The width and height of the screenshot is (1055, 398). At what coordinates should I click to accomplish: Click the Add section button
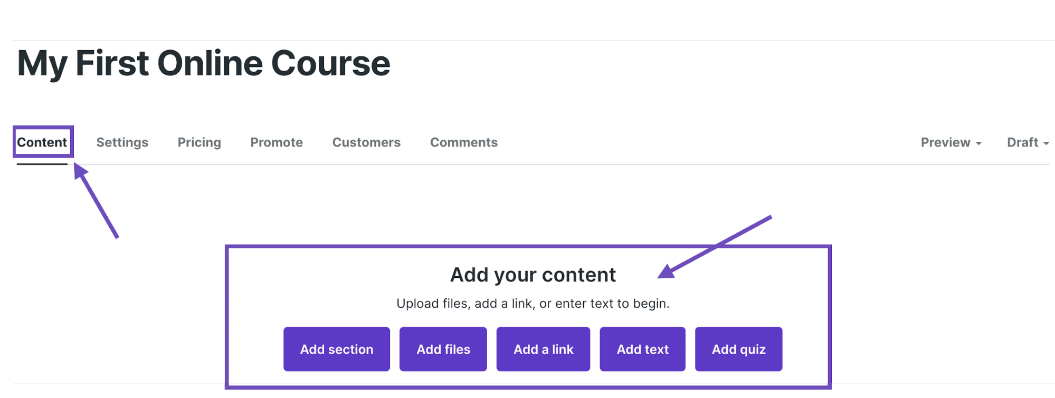click(x=336, y=348)
